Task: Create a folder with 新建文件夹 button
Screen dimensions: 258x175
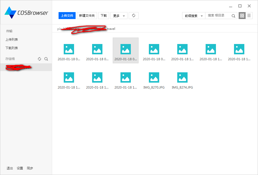Action: tap(87, 16)
